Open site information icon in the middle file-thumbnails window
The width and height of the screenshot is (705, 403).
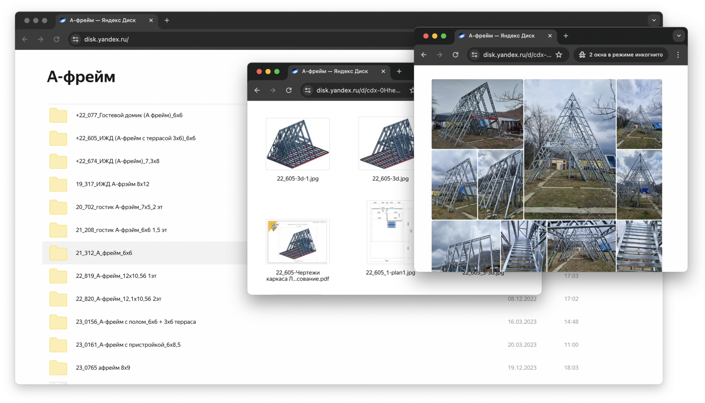[308, 90]
